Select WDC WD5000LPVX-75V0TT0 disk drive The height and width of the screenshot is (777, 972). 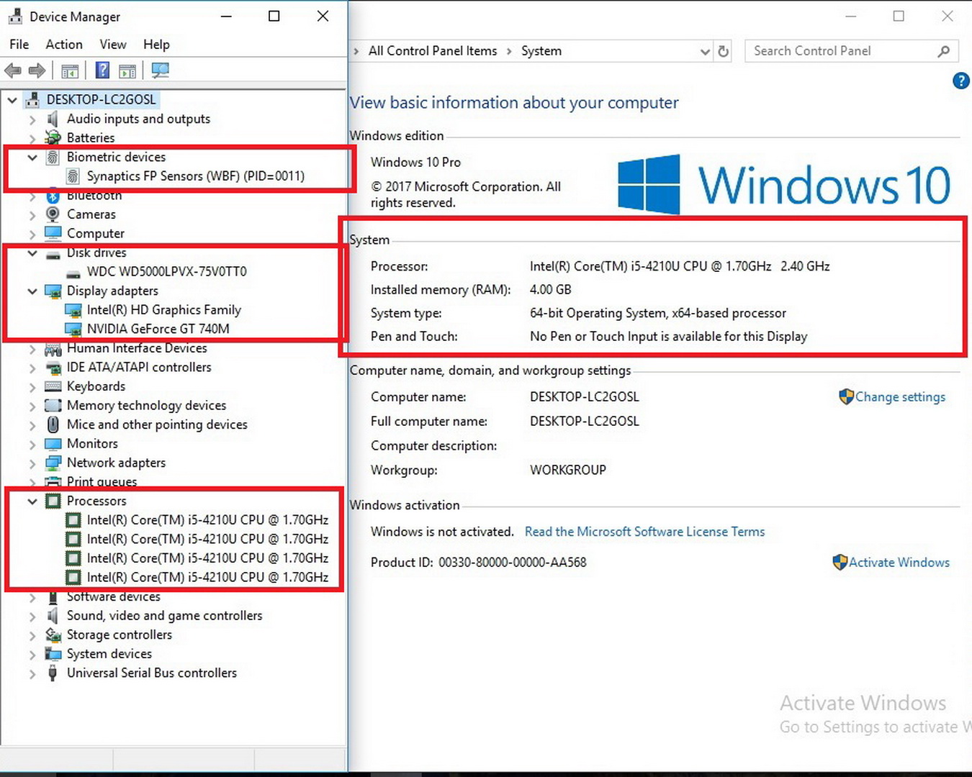[x=167, y=271]
